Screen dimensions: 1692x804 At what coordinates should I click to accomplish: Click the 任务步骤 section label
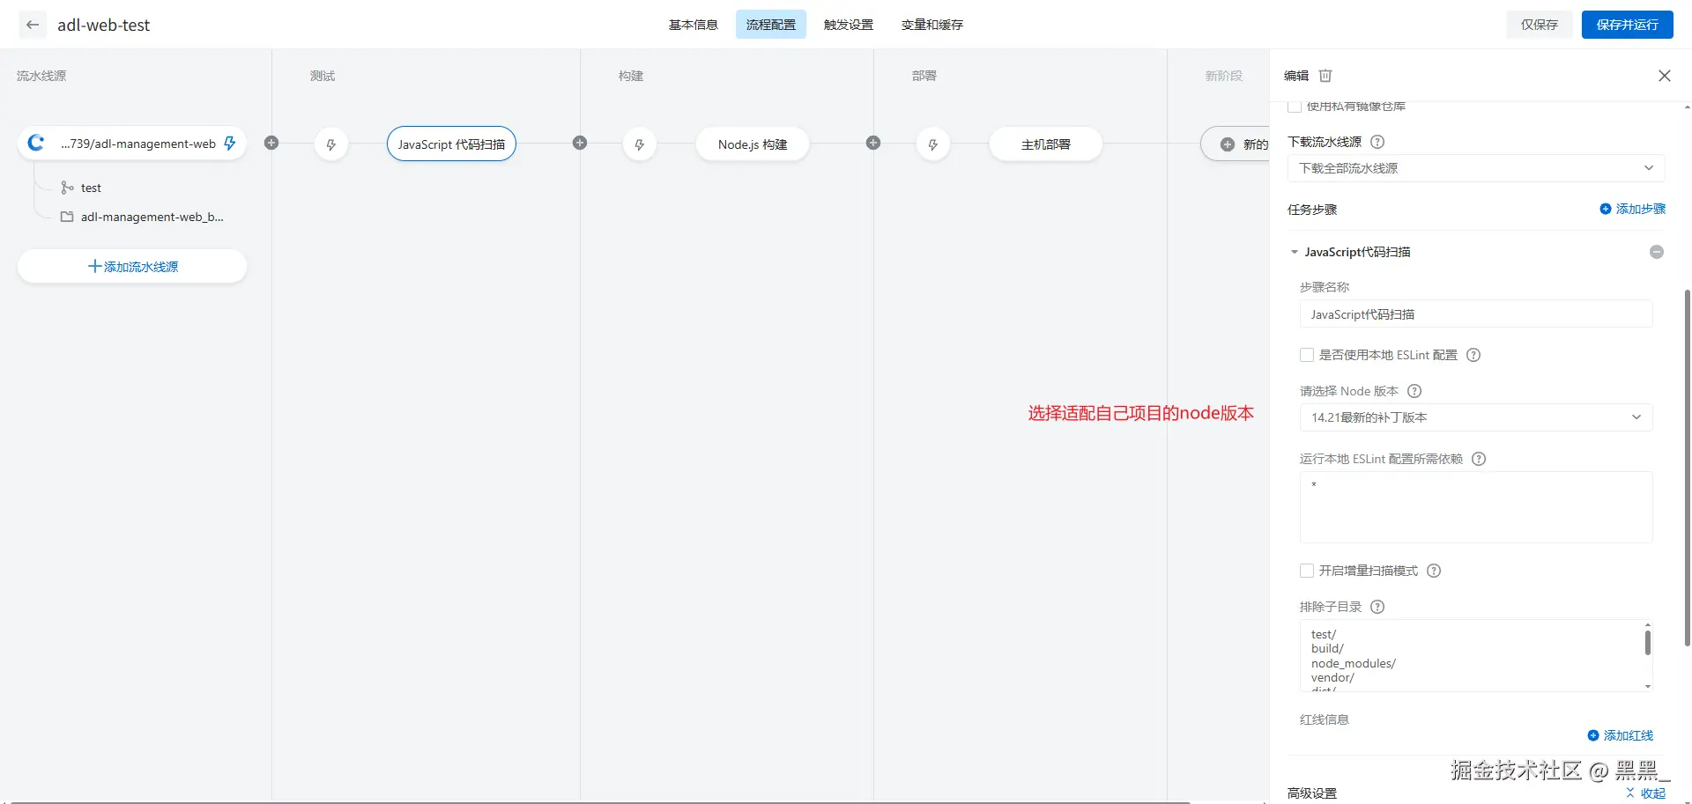pos(1312,210)
